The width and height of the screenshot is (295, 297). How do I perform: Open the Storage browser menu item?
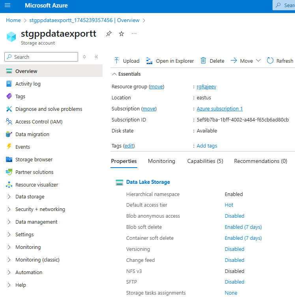pos(34,160)
